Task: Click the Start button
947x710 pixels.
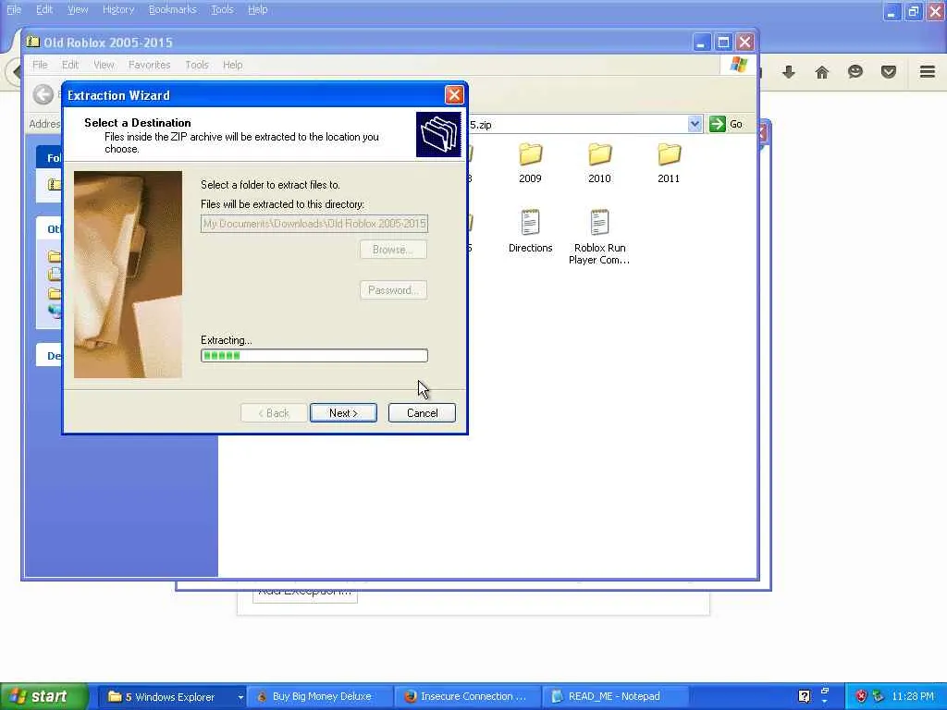Action: pyautogui.click(x=43, y=696)
